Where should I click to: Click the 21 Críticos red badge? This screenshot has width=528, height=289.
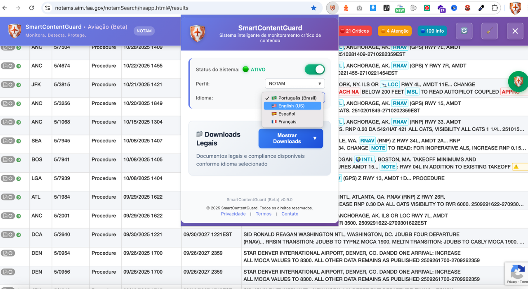(x=354, y=31)
